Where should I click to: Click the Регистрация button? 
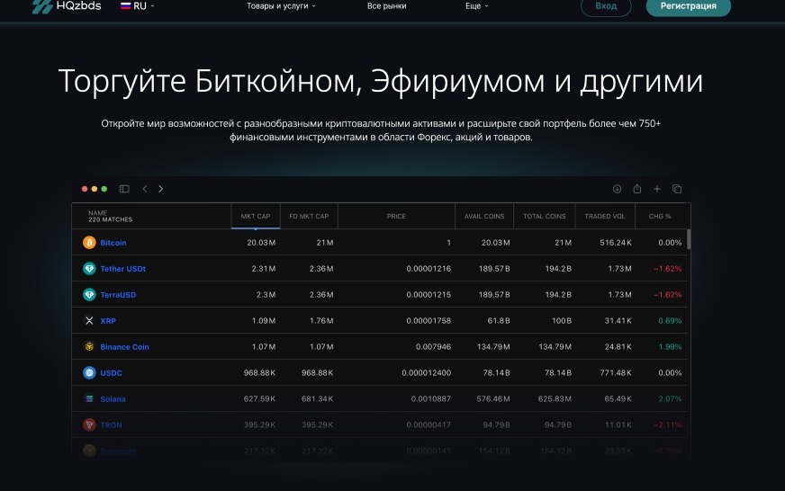coord(689,6)
